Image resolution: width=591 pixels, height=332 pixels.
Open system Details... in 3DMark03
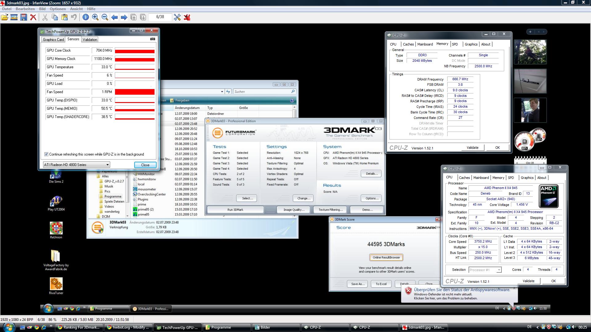click(x=372, y=174)
